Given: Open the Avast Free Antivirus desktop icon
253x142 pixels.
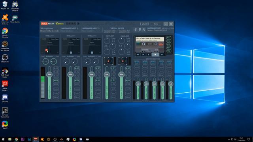Looking at the screenshot, I should [x=5, y=19].
